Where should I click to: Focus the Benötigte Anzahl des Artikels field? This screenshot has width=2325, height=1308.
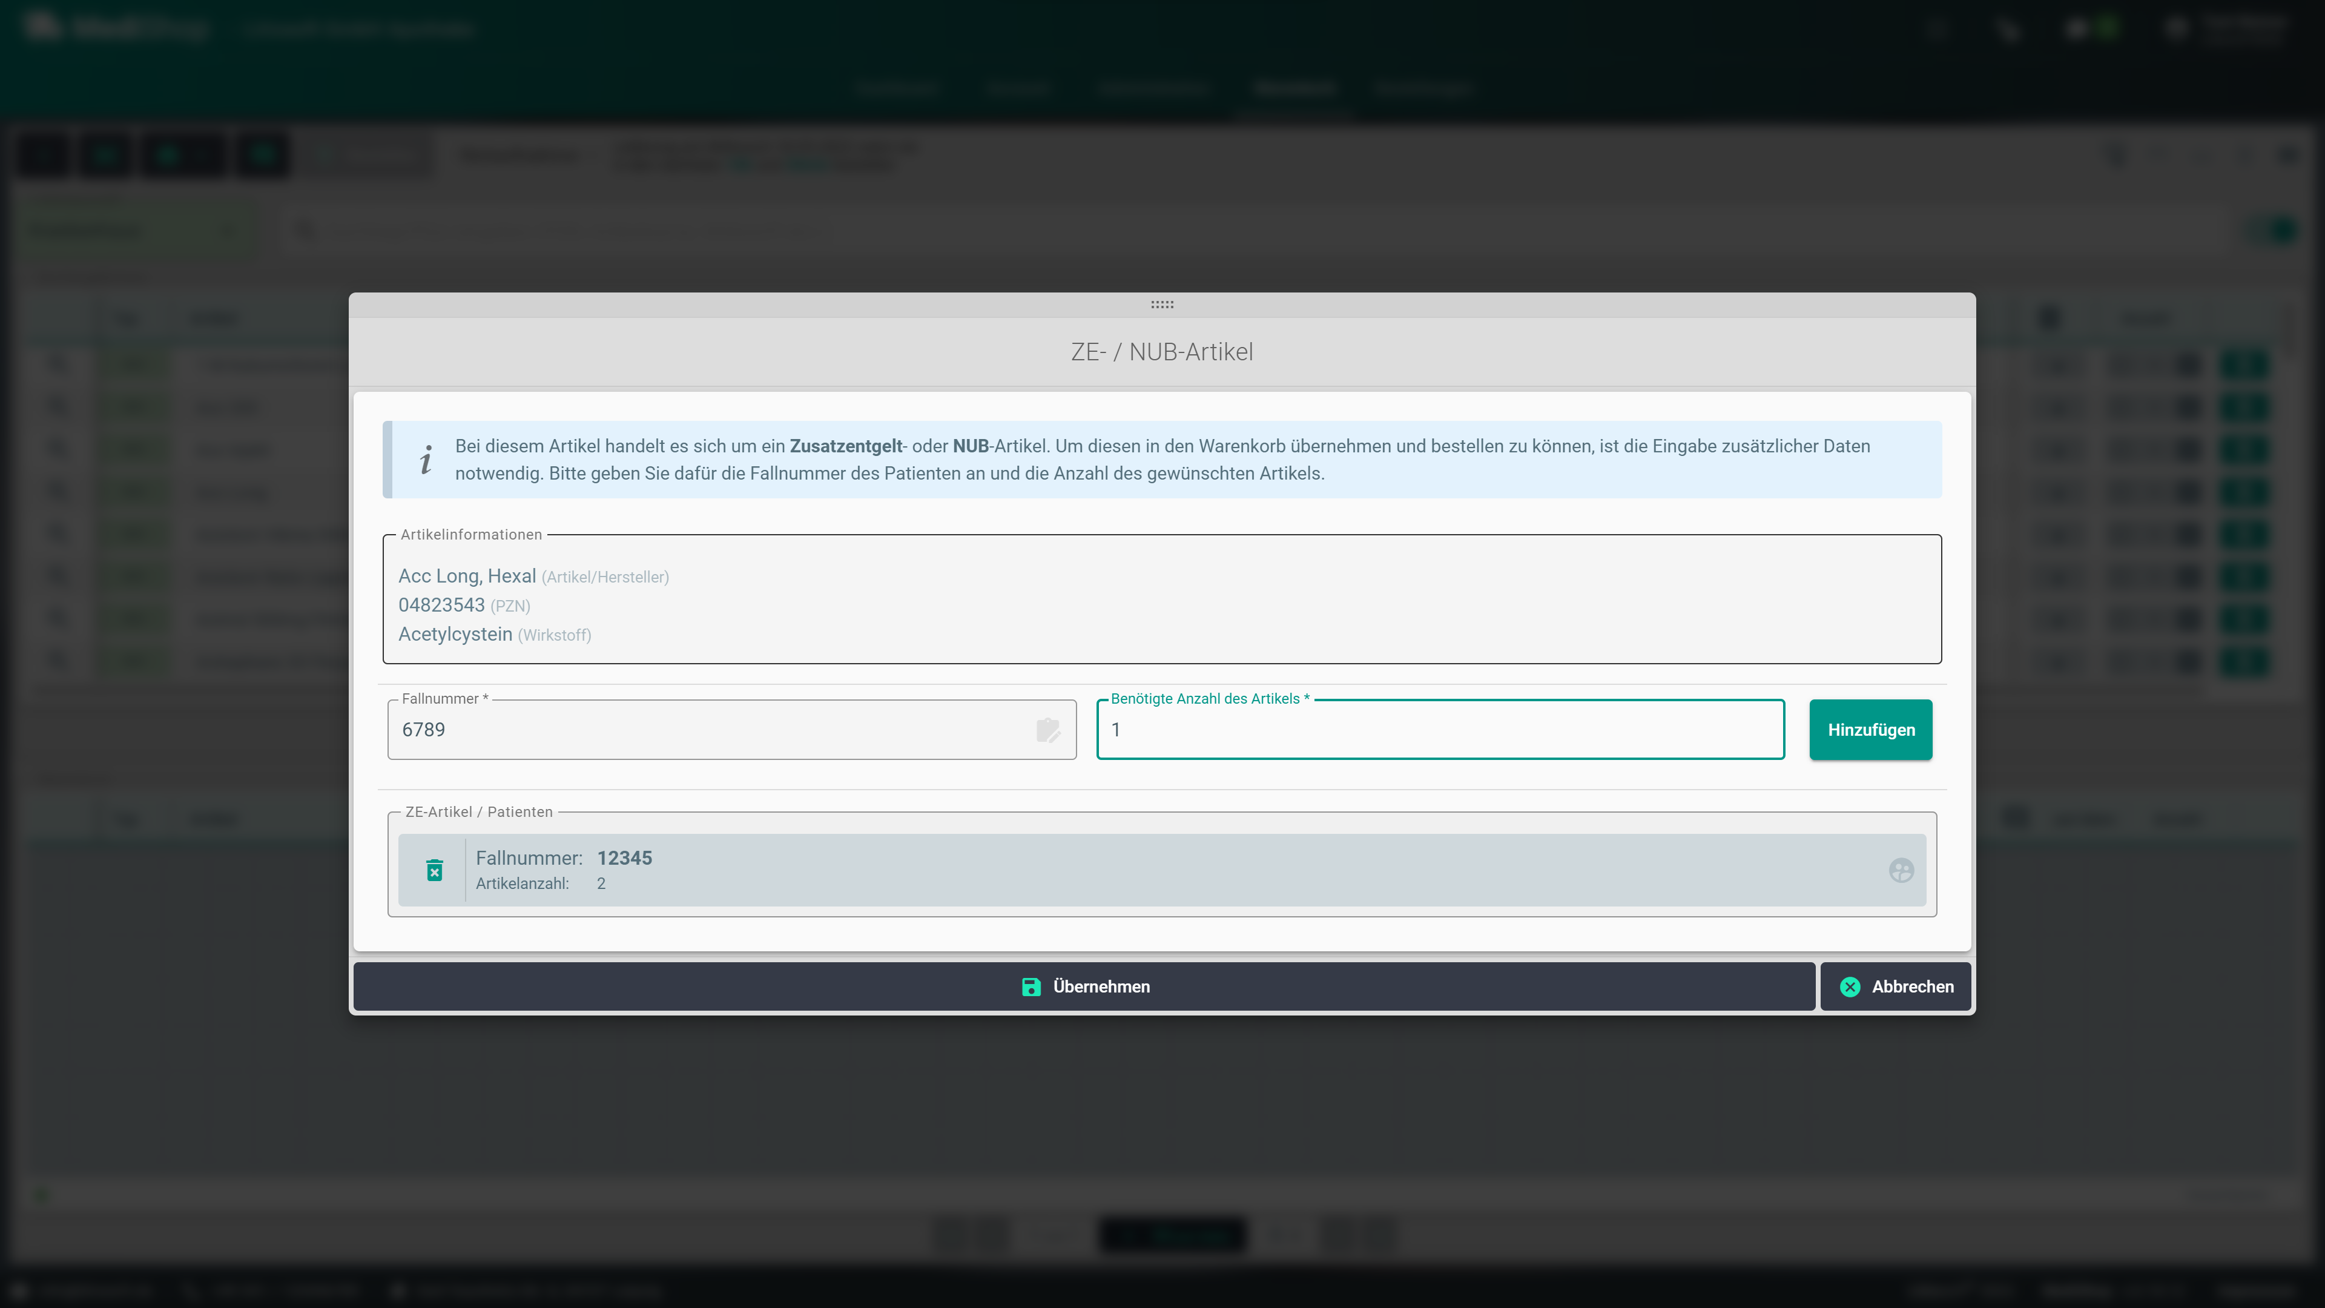pos(1440,729)
